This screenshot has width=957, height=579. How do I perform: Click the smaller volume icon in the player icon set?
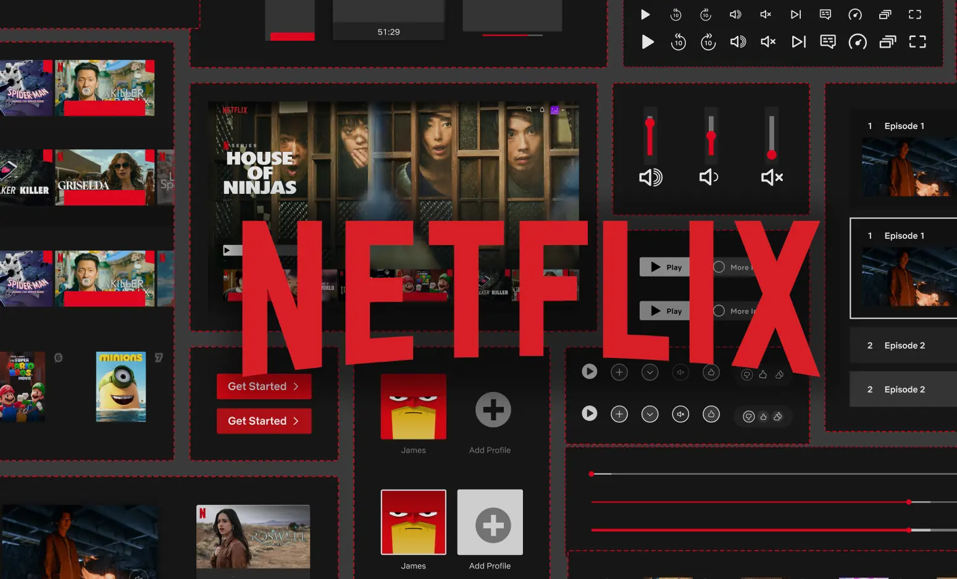(x=735, y=14)
